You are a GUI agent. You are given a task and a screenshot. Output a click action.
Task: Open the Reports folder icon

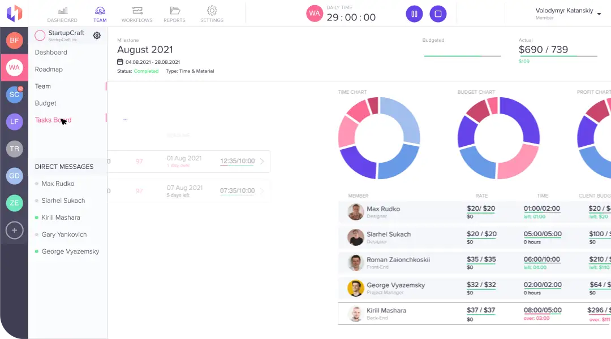(174, 11)
